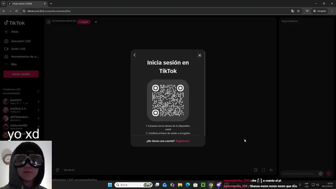
Task: Open Microsoft Edge from the taskbar
Action: 188,185
